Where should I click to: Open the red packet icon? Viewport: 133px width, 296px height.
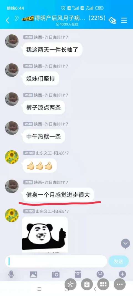click(x=78, y=274)
